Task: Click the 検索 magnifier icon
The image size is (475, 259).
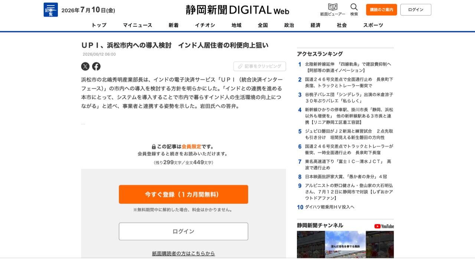Action: click(x=354, y=10)
